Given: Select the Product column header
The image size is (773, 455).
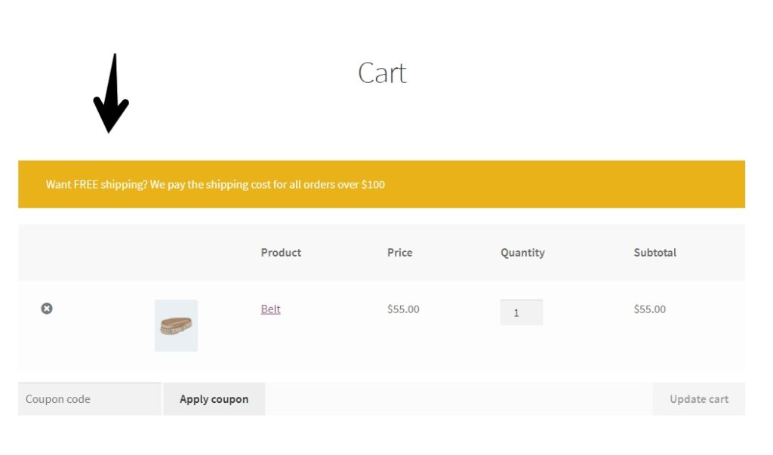Looking at the screenshot, I should (x=281, y=252).
